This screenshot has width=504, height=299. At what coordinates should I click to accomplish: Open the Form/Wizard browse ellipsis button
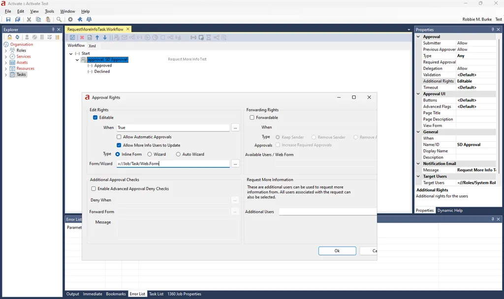coord(235,164)
